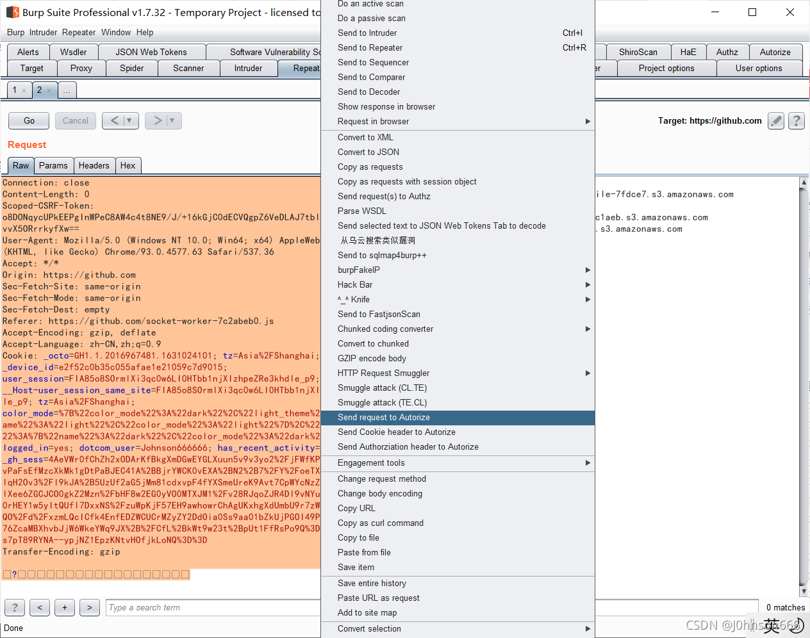Click the Burp Suite logo icon

coord(12,12)
